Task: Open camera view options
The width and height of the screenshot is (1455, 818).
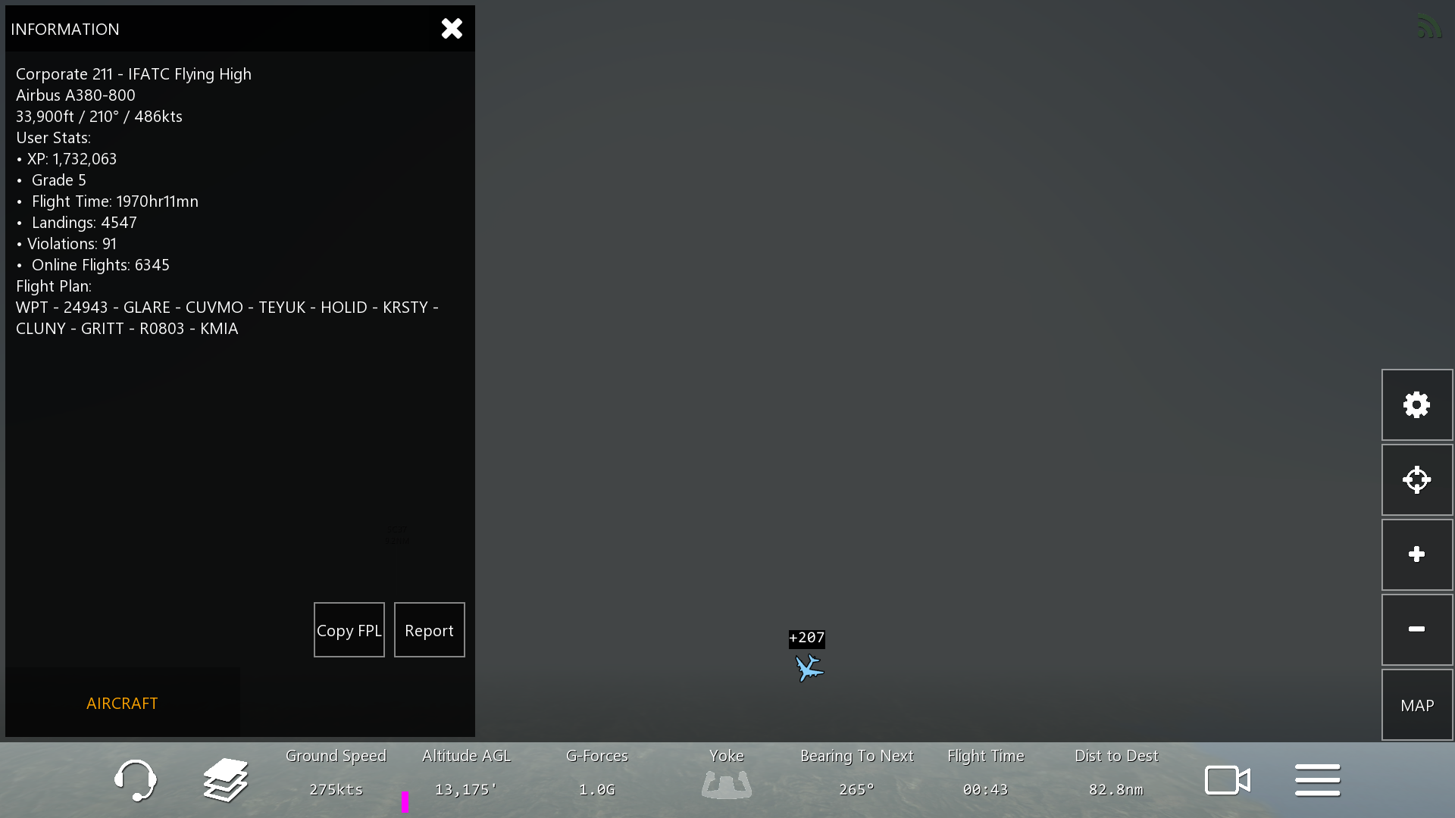Action: pos(1227,780)
